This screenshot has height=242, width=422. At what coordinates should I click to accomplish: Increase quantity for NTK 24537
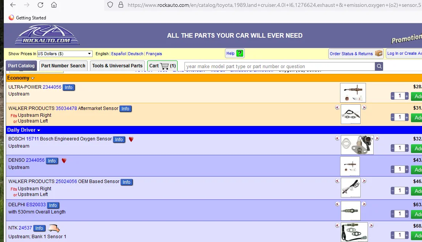click(x=407, y=235)
